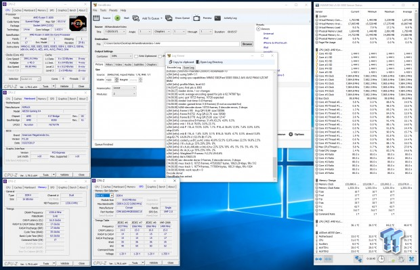Click the HWiNFO logging sheet icon
The image size is (420, 270).
(x=392, y=259)
